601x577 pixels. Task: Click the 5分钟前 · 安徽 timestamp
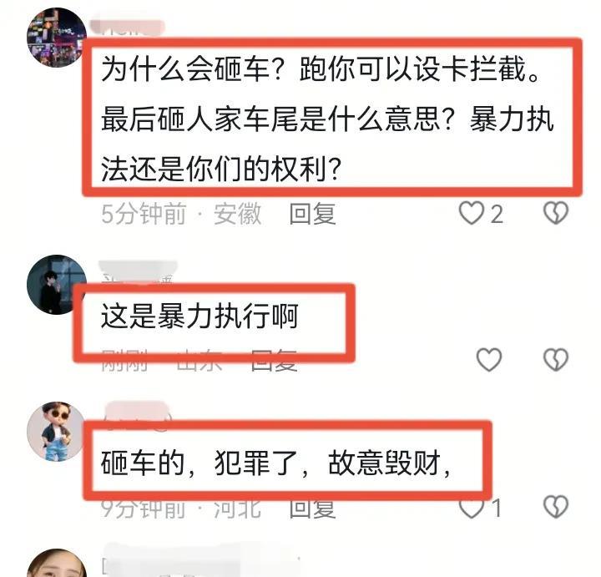[181, 214]
